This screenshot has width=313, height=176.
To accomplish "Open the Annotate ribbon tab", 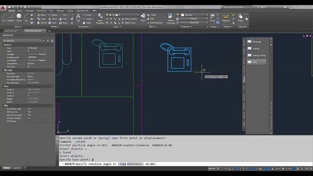I will [x=29, y=11].
